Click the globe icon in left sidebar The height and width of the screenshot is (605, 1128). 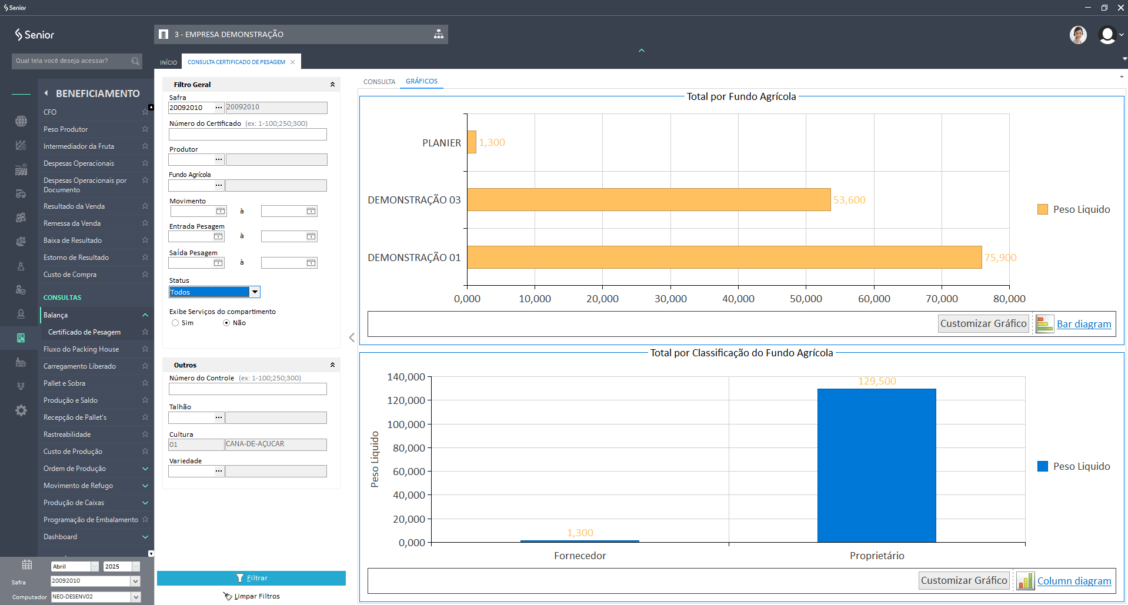point(21,121)
